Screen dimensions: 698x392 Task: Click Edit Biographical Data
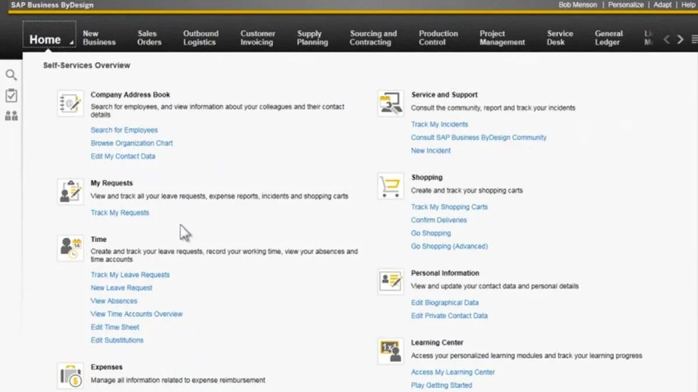click(445, 303)
